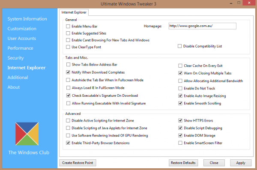Image resolution: width=257 pixels, height=170 pixels.
Task: Click The Windows Club logo icon
Action: click(27, 134)
